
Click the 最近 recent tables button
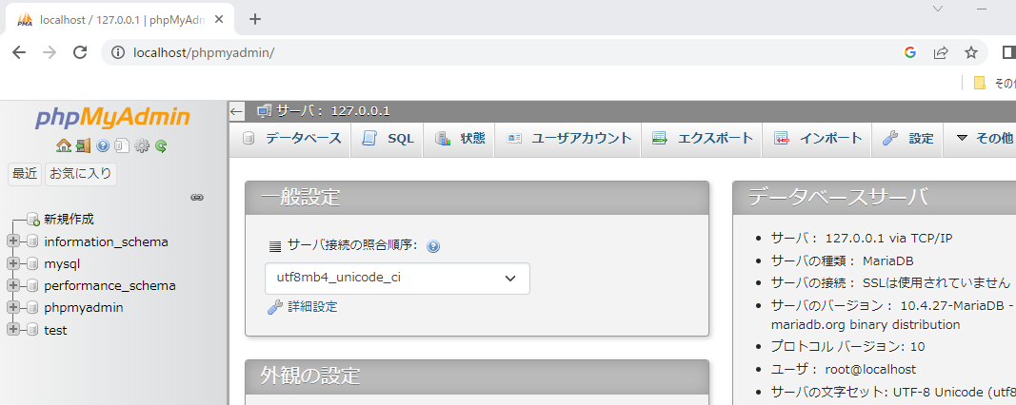[25, 174]
